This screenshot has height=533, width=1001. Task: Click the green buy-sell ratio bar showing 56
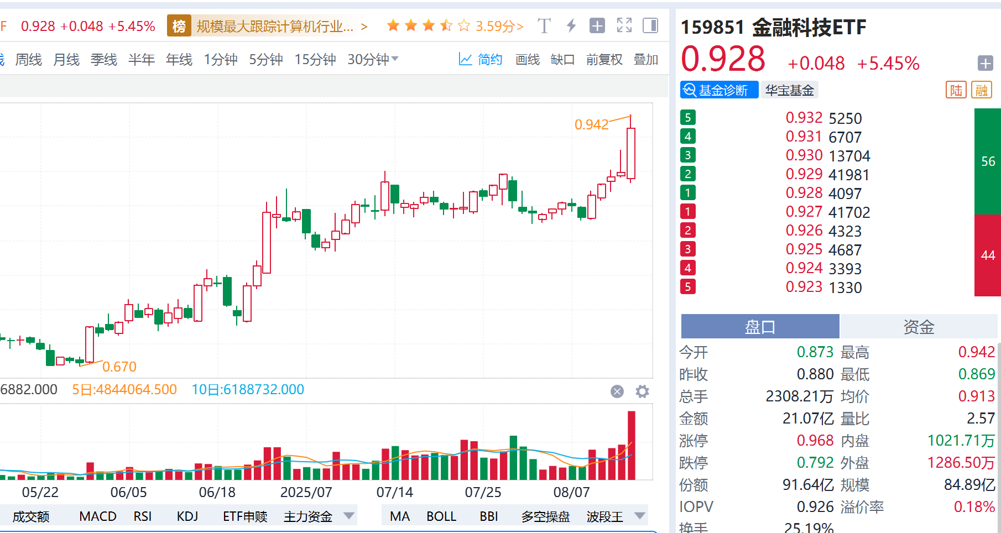(x=987, y=161)
